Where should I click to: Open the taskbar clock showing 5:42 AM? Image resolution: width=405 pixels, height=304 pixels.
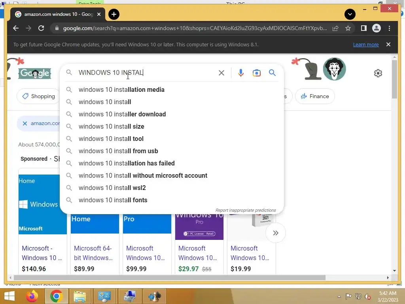pyautogui.click(x=388, y=296)
